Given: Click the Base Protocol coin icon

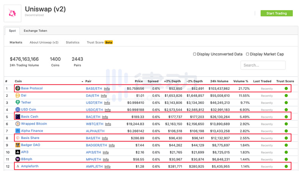Looking at the screenshot, I should tap(18, 88).
